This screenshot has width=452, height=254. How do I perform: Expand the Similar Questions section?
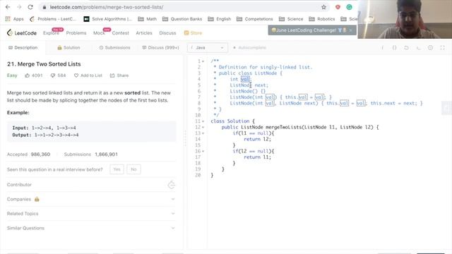click(173, 228)
